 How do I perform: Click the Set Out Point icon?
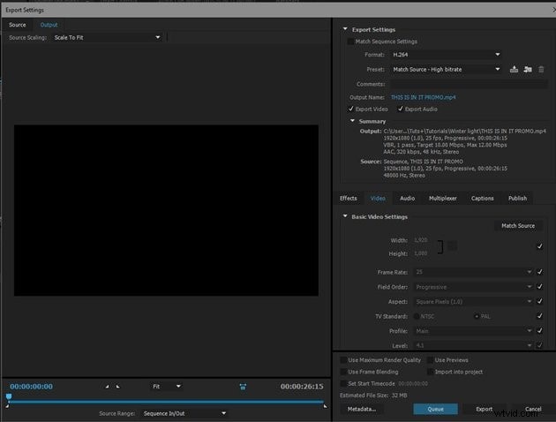click(x=118, y=387)
